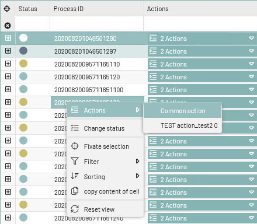The height and width of the screenshot is (224, 257).
Task: Expand row 2020082009571165110
Action: coord(8,64)
